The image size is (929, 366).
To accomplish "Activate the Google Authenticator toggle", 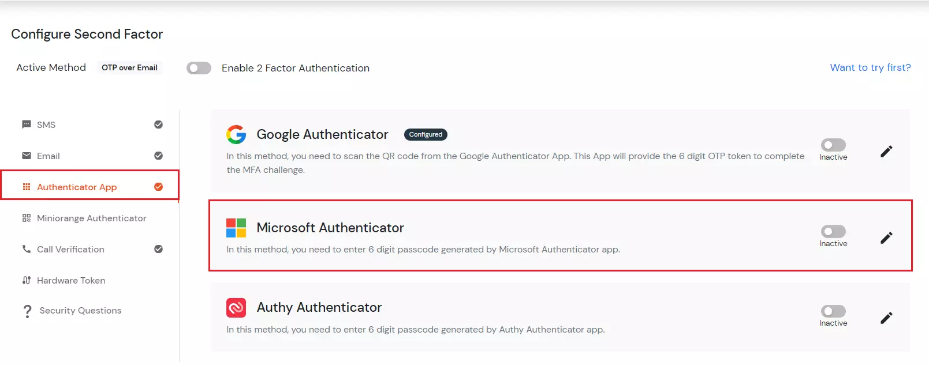I will coord(833,145).
